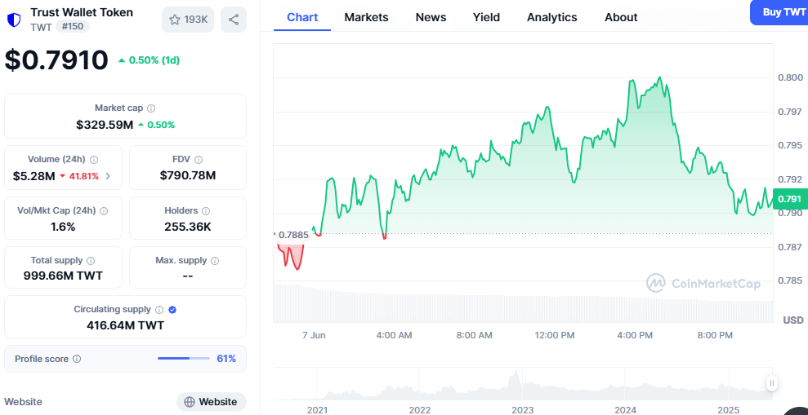The width and height of the screenshot is (808, 415).
Task: Click the 12:00 PM axis label
Action: point(555,335)
